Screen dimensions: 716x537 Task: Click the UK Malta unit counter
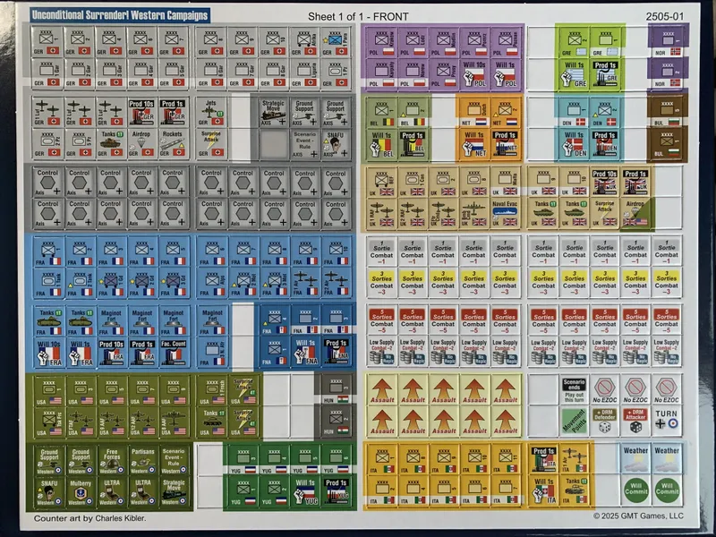(505, 183)
